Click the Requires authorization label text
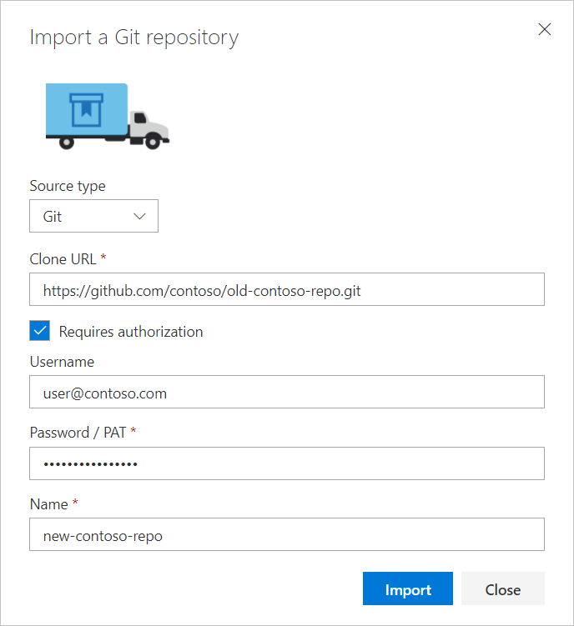Viewport: 574px width, 626px height. (x=131, y=332)
